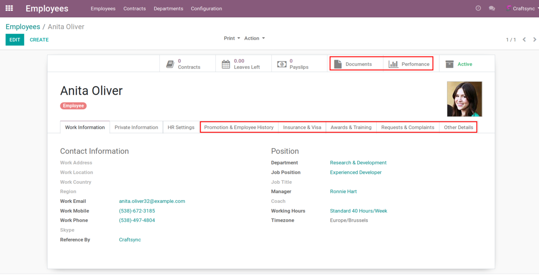Open the Insurance & Visa tab
The image size is (539, 279).
[302, 128]
